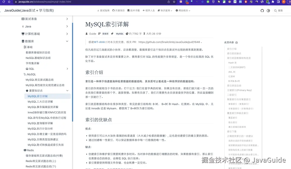This screenshot has height=169, width=291.
Task: Open MySQL高性能优化规范建议总结 in sidebar
Action: 45,85
